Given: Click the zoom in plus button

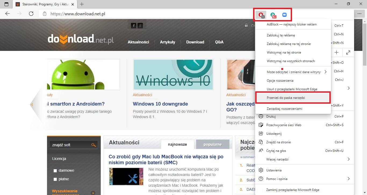Looking at the screenshot, I should coord(336,52).
